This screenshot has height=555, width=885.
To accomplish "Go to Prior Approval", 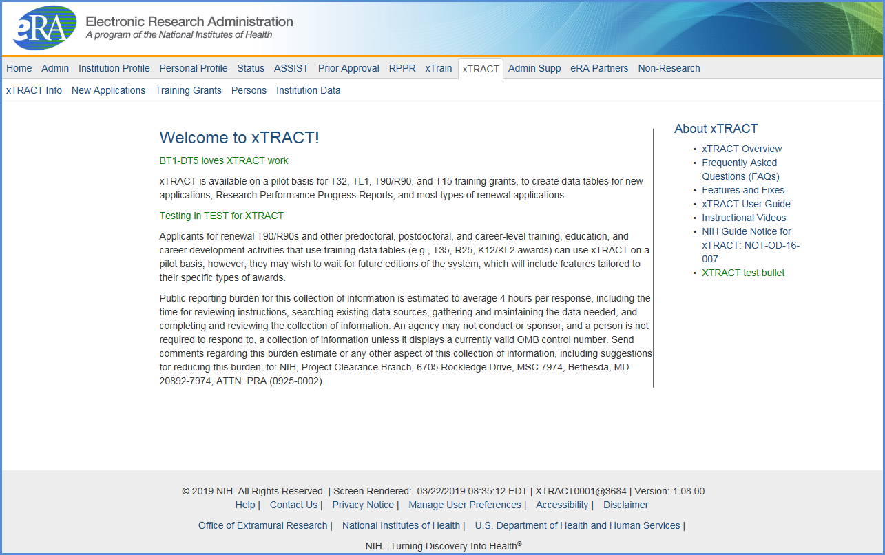I will pos(348,68).
